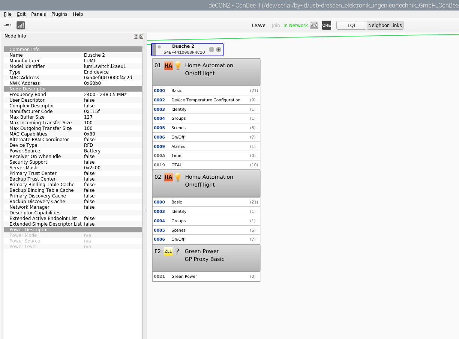Click the gray circle on Dusche 2 node
The image size is (459, 339).
(211, 50)
